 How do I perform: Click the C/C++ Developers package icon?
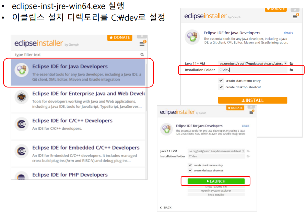[22, 124]
